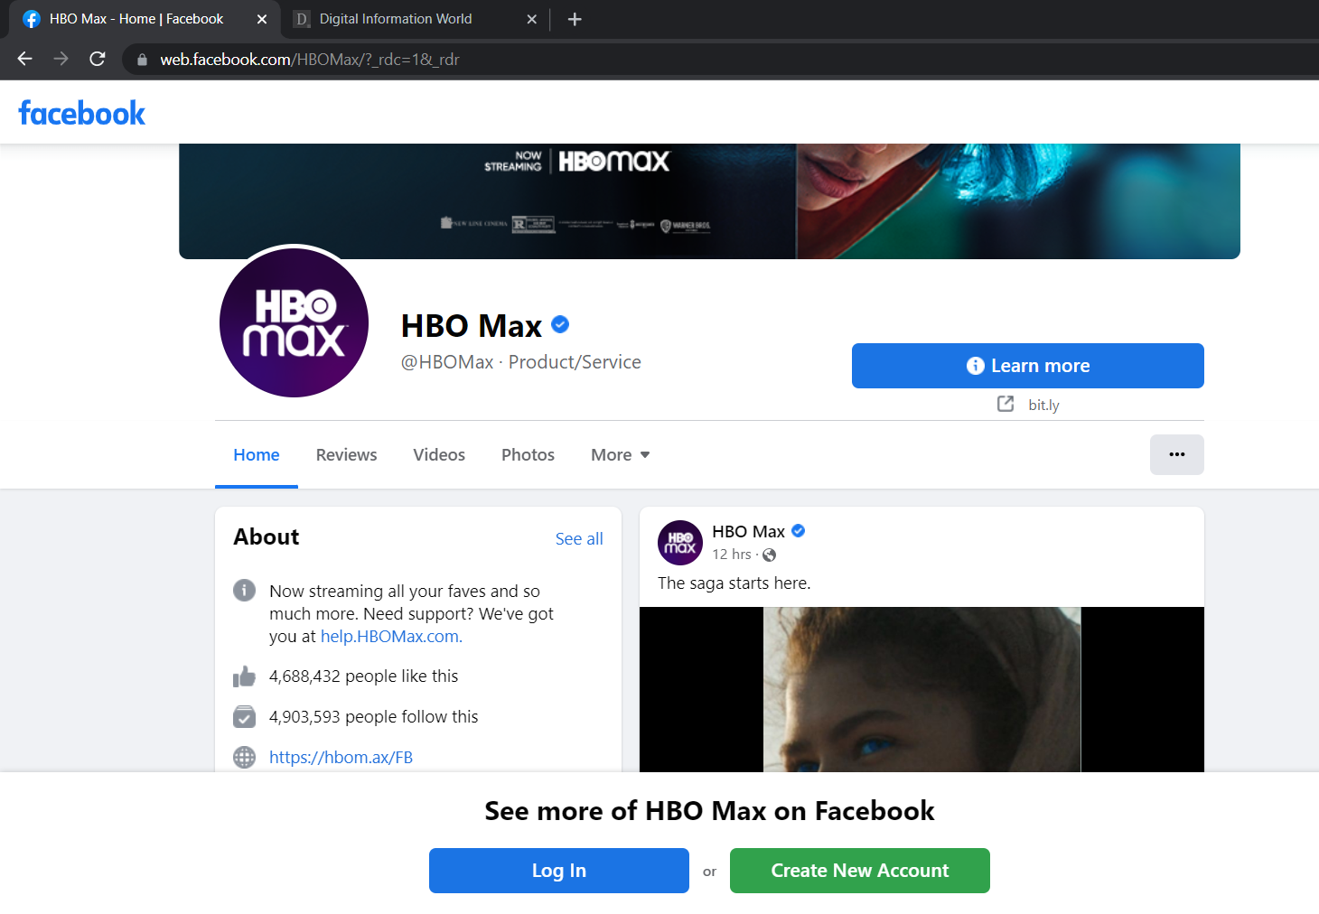Open the post video thumbnail
The width and height of the screenshot is (1319, 914).
tap(921, 689)
